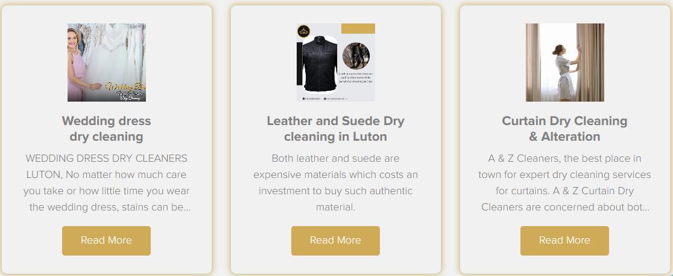
Task: Click Read More under Leather and Suede
Action: coord(336,241)
